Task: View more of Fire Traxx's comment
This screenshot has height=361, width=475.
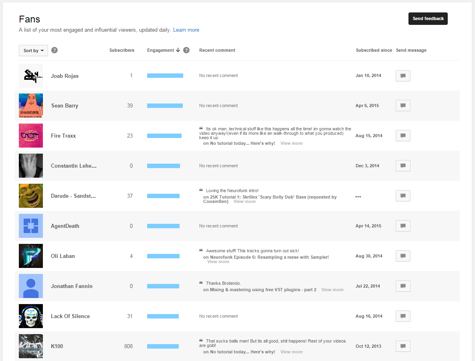Action: [291, 143]
